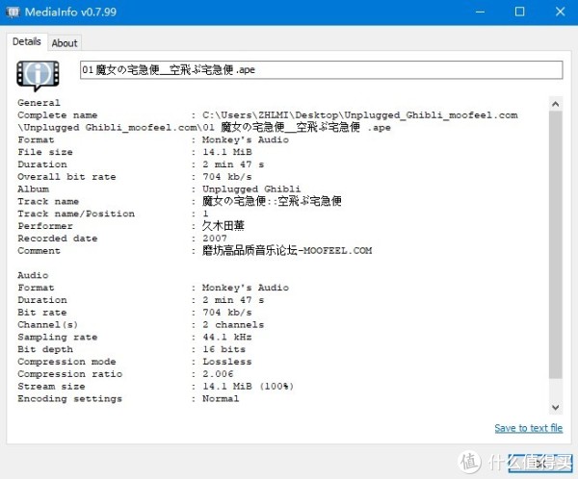Close the MediaInfo window
This screenshot has height=479, width=578.
click(x=560, y=12)
